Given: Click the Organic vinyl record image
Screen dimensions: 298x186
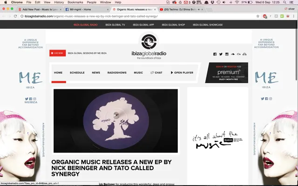Looking at the screenshot, I should click(x=115, y=121).
